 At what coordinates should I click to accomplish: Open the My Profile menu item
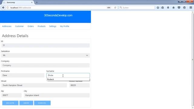tap(65, 26)
